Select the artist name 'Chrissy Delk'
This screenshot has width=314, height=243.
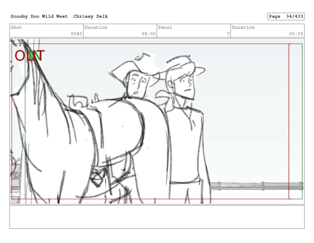point(90,17)
